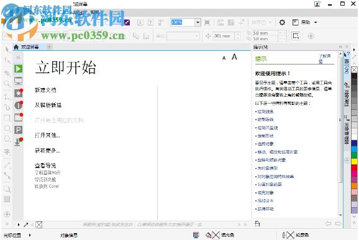Open the What's New star icon

coord(18,93)
